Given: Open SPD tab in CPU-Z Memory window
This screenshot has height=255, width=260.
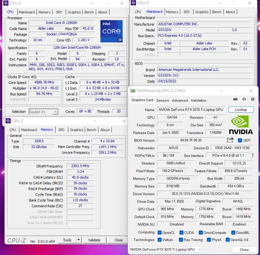Looking at the screenshot, I should click(61, 130).
